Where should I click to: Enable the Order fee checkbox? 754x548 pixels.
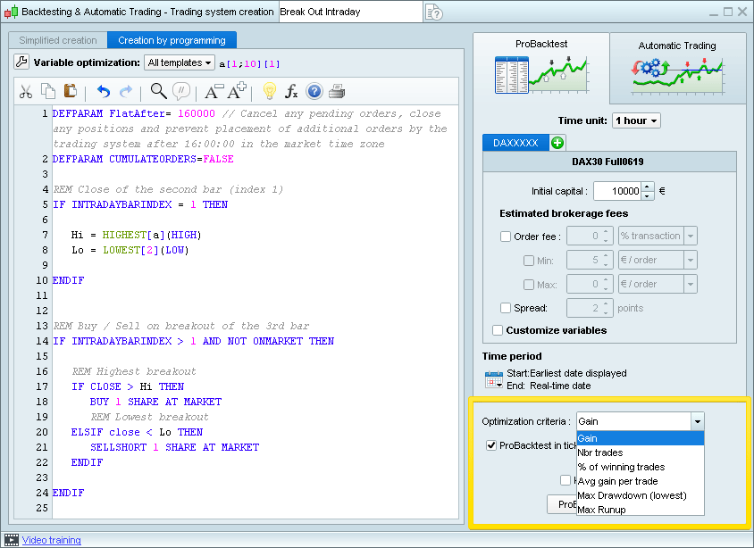coord(505,236)
